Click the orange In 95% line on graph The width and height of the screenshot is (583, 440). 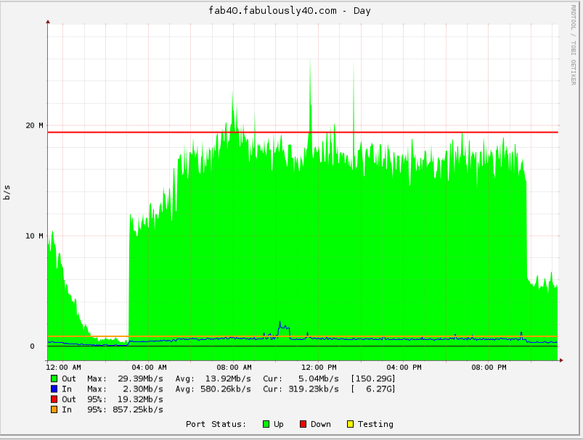pos(303,336)
